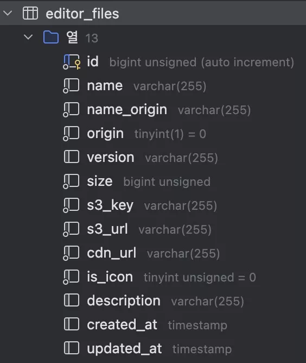Select the 열 folder label

point(72,37)
